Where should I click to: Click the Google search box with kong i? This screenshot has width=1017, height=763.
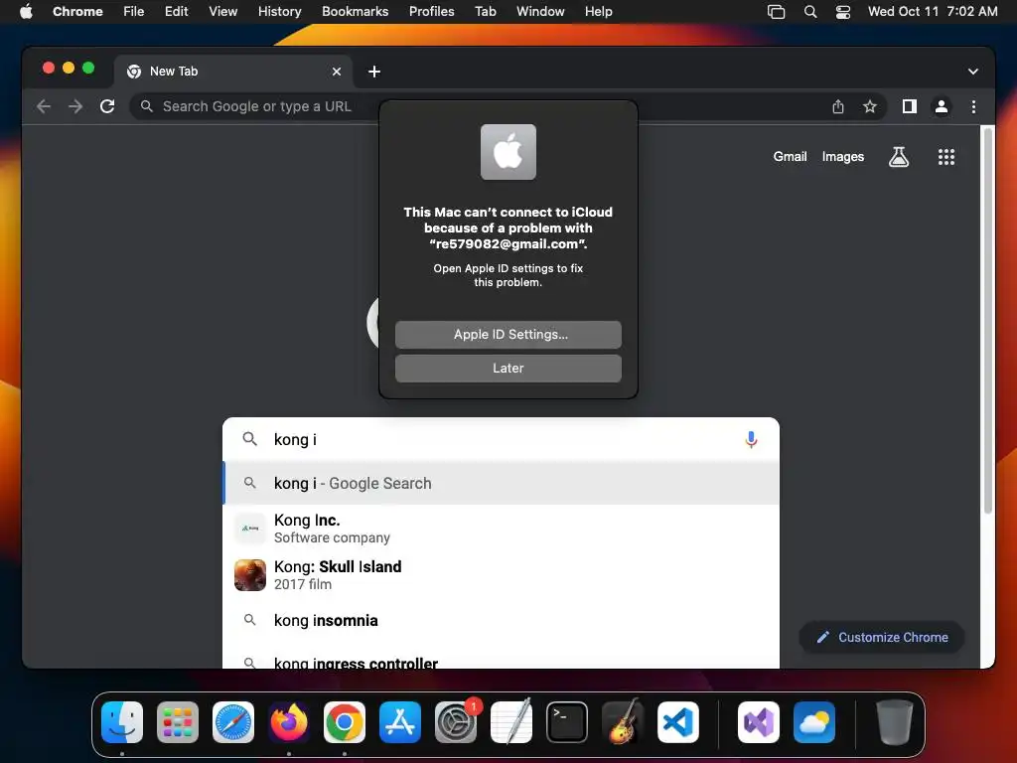(501, 439)
